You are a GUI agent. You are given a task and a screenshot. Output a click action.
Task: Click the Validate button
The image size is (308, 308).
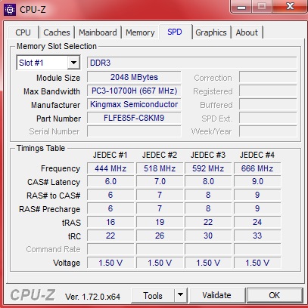click(216, 295)
